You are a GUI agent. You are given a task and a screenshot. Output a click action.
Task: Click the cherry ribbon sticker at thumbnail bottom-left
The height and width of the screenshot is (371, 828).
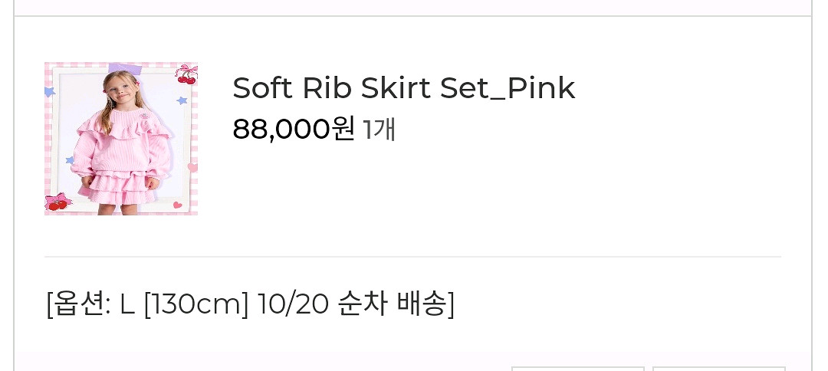[58, 202]
